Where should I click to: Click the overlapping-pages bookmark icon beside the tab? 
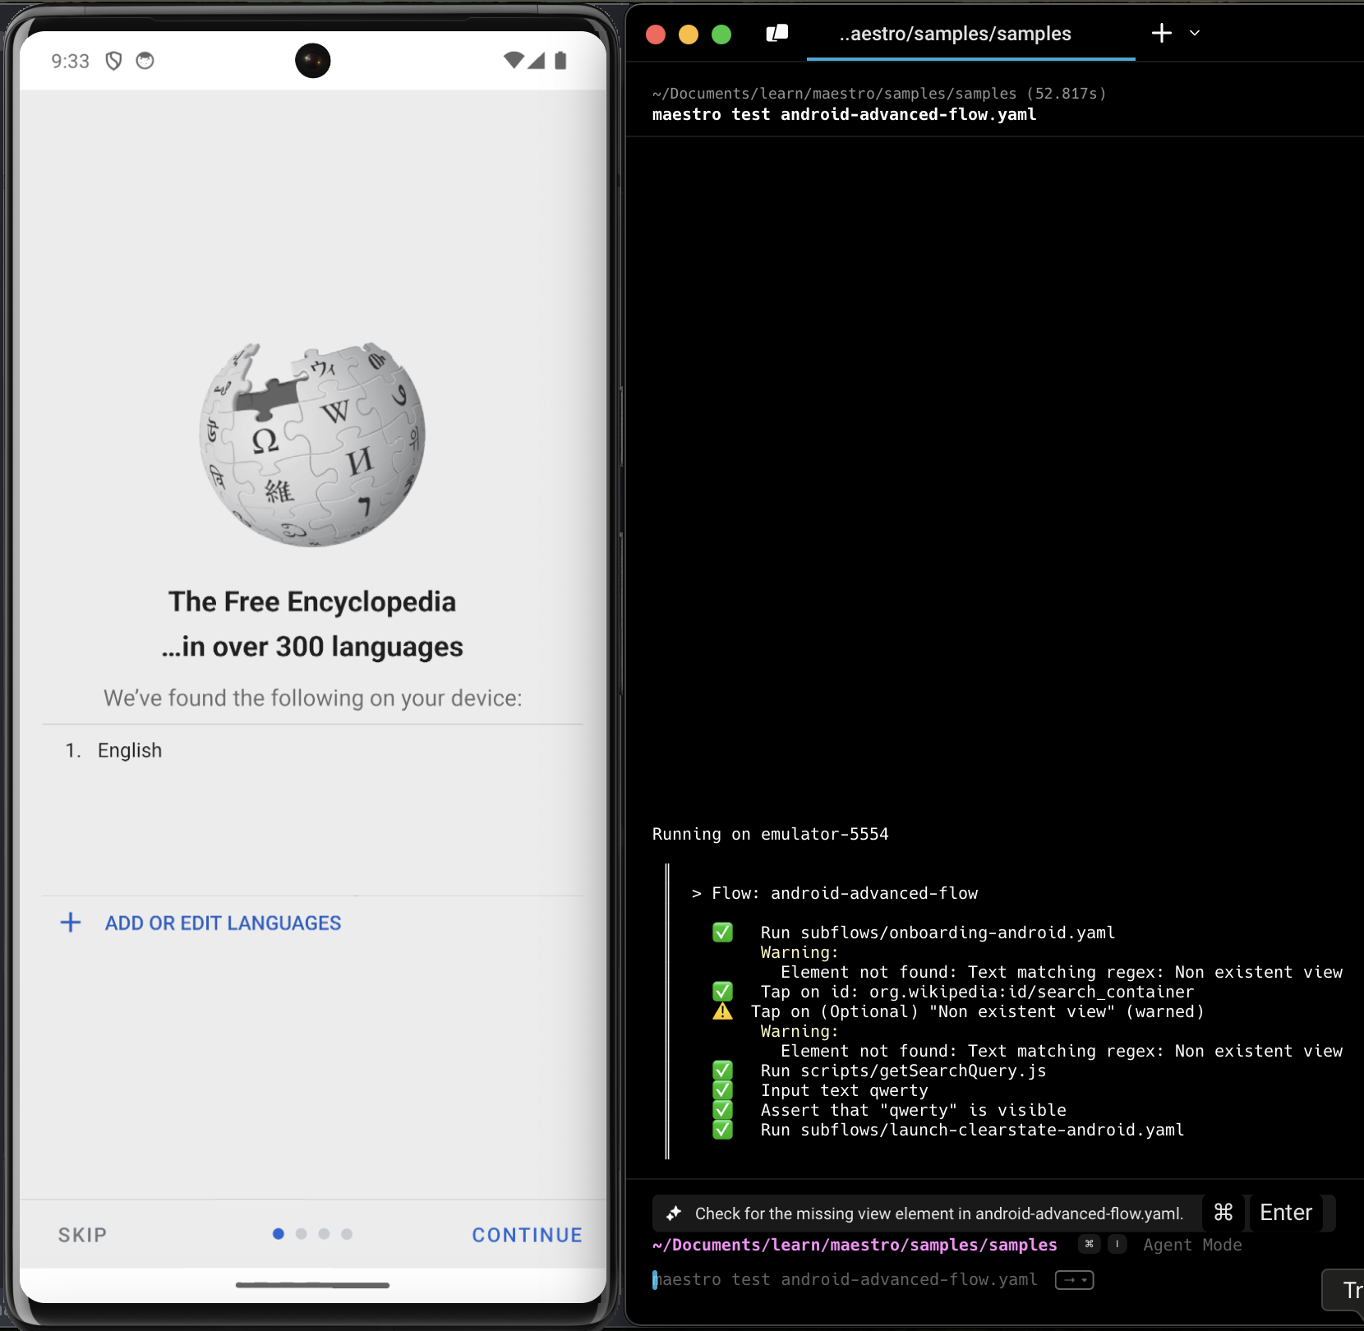[776, 33]
